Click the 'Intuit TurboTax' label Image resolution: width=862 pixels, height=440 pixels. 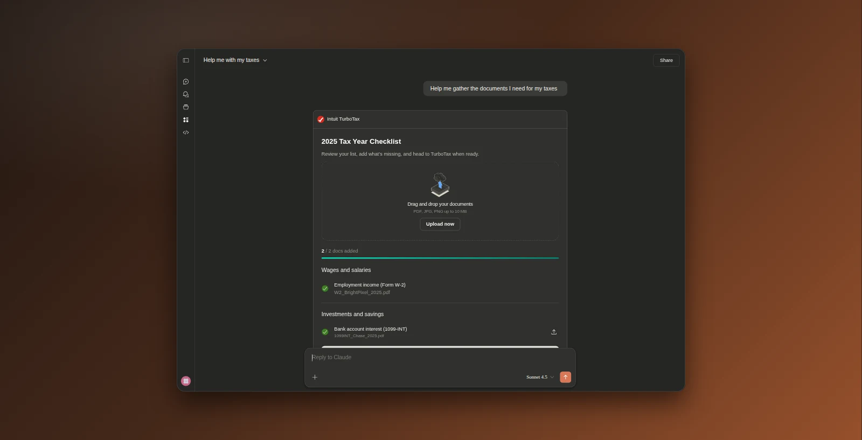pyautogui.click(x=343, y=119)
